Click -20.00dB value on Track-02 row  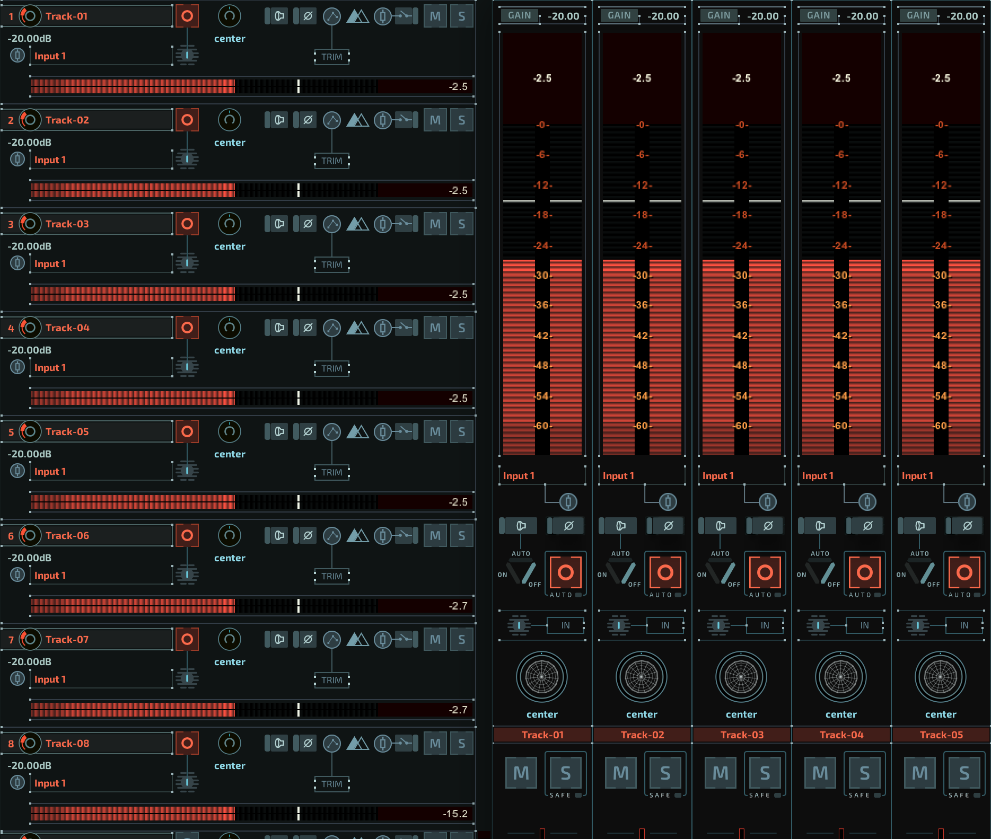[30, 142]
